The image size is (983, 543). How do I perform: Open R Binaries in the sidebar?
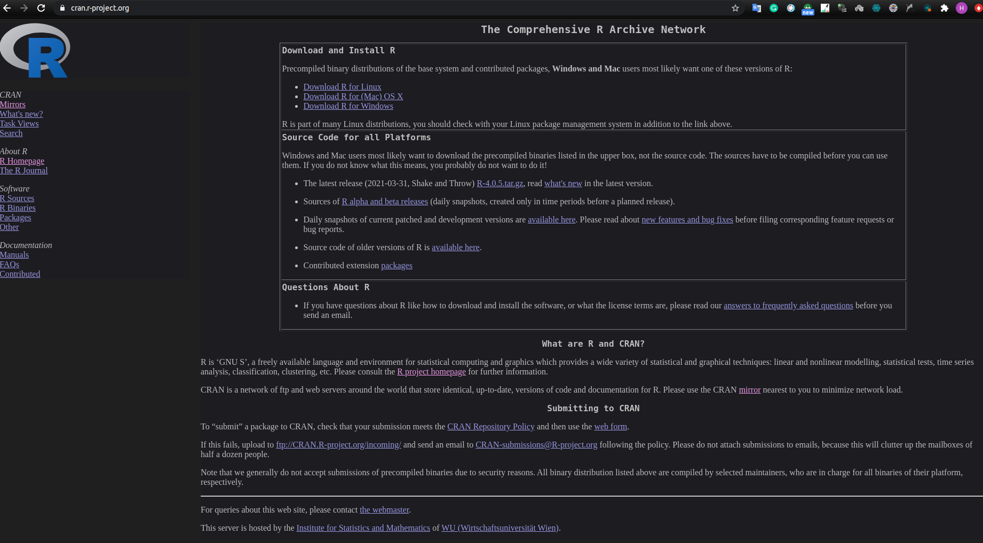click(18, 208)
